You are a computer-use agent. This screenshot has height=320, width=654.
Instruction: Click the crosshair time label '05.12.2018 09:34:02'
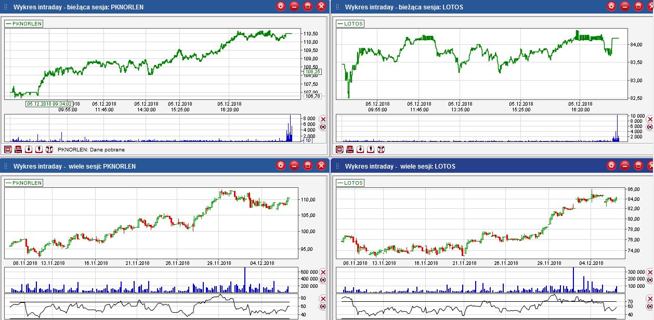pyautogui.click(x=49, y=104)
